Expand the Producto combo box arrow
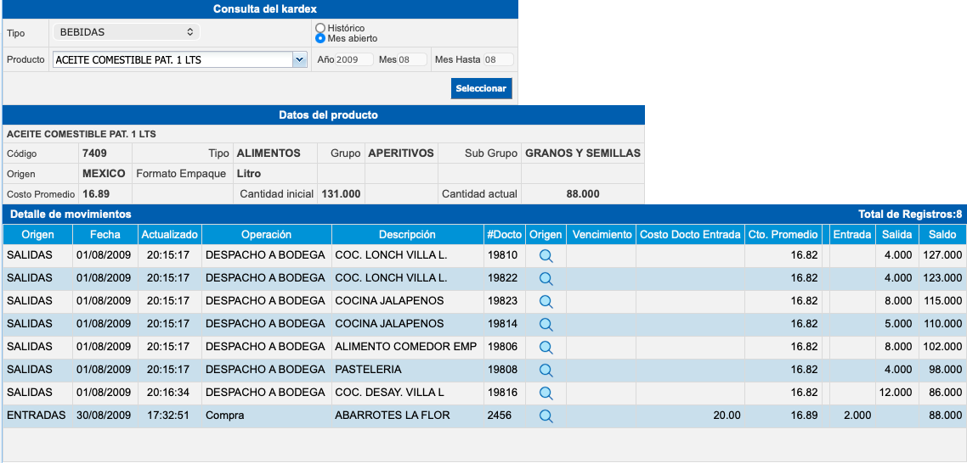The width and height of the screenshot is (967, 463). (298, 59)
